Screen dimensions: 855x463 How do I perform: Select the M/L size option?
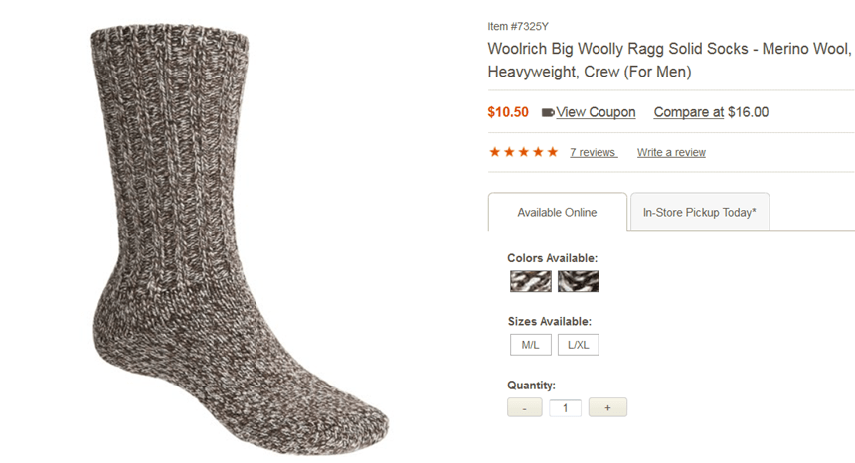(x=530, y=345)
